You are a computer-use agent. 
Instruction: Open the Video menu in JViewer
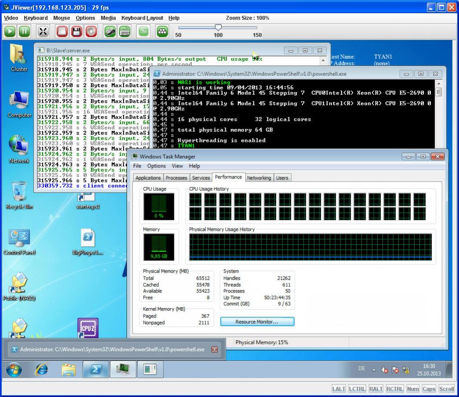pos(11,18)
